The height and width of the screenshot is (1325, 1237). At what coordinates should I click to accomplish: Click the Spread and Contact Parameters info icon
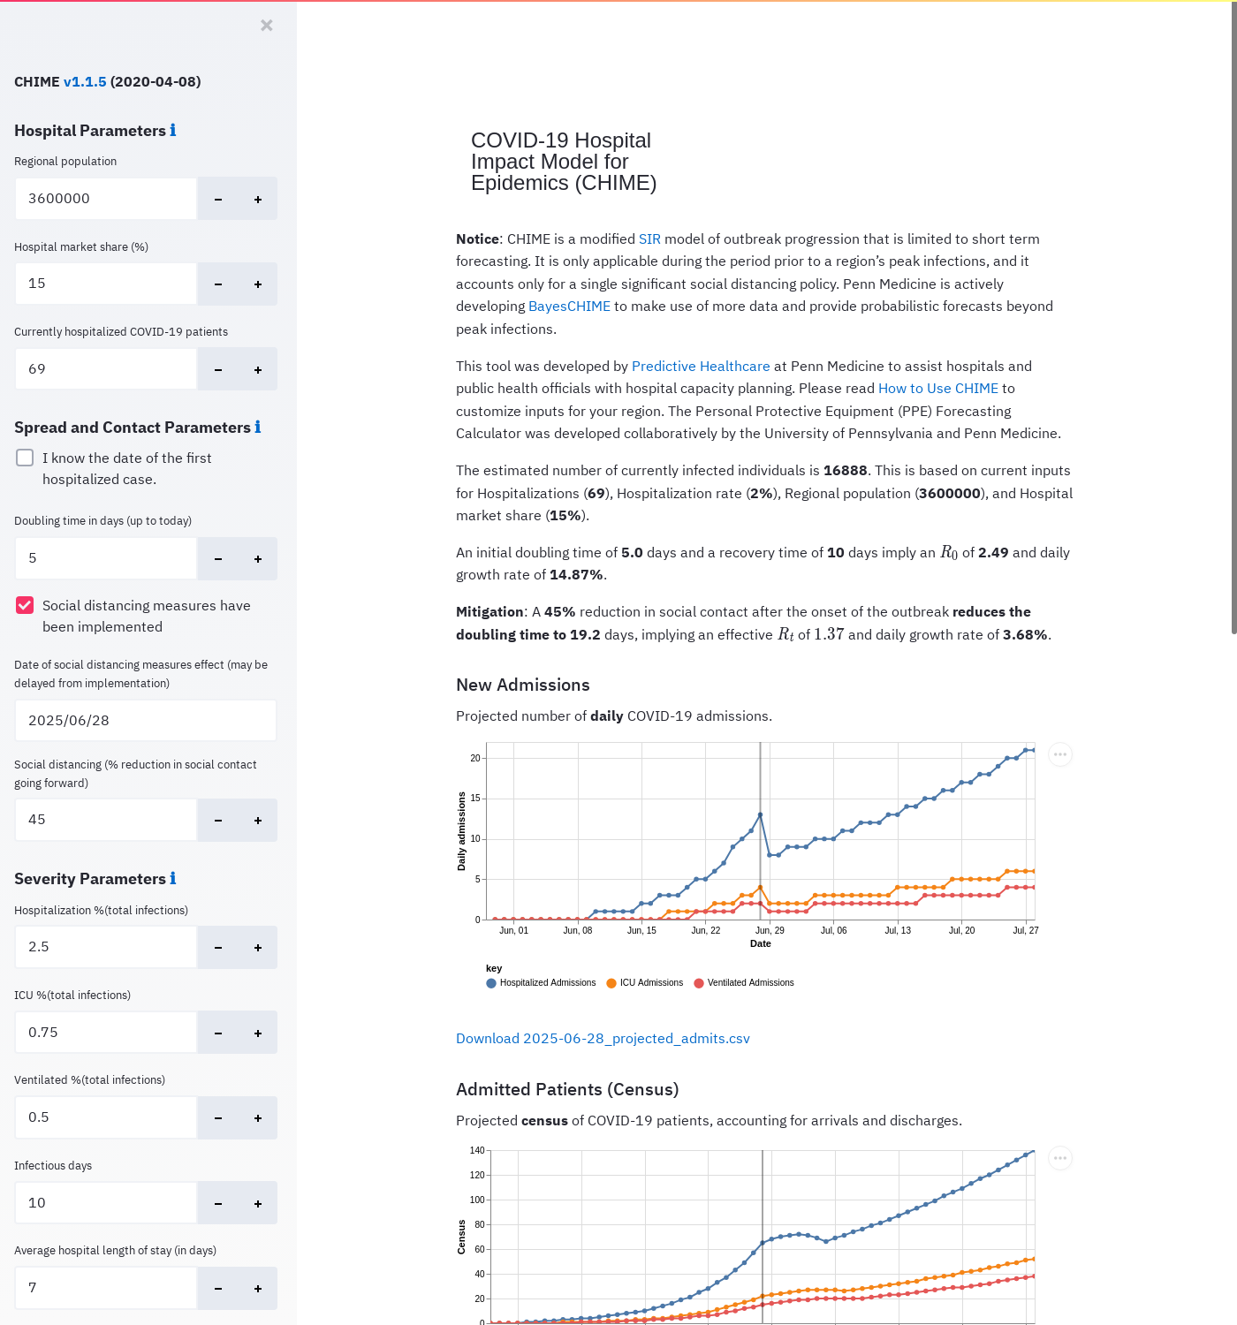258,428
